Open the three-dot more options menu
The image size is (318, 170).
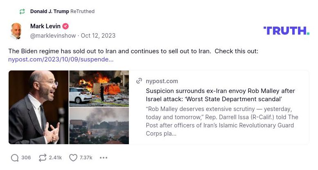(x=104, y=158)
